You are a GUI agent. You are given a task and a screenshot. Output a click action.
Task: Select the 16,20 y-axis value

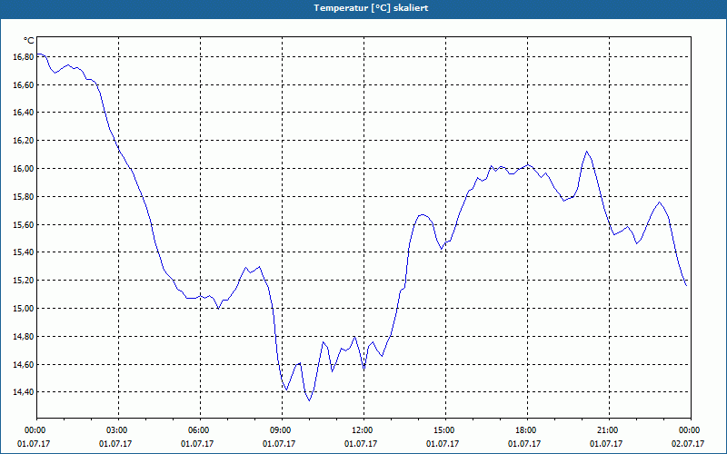(x=24, y=141)
